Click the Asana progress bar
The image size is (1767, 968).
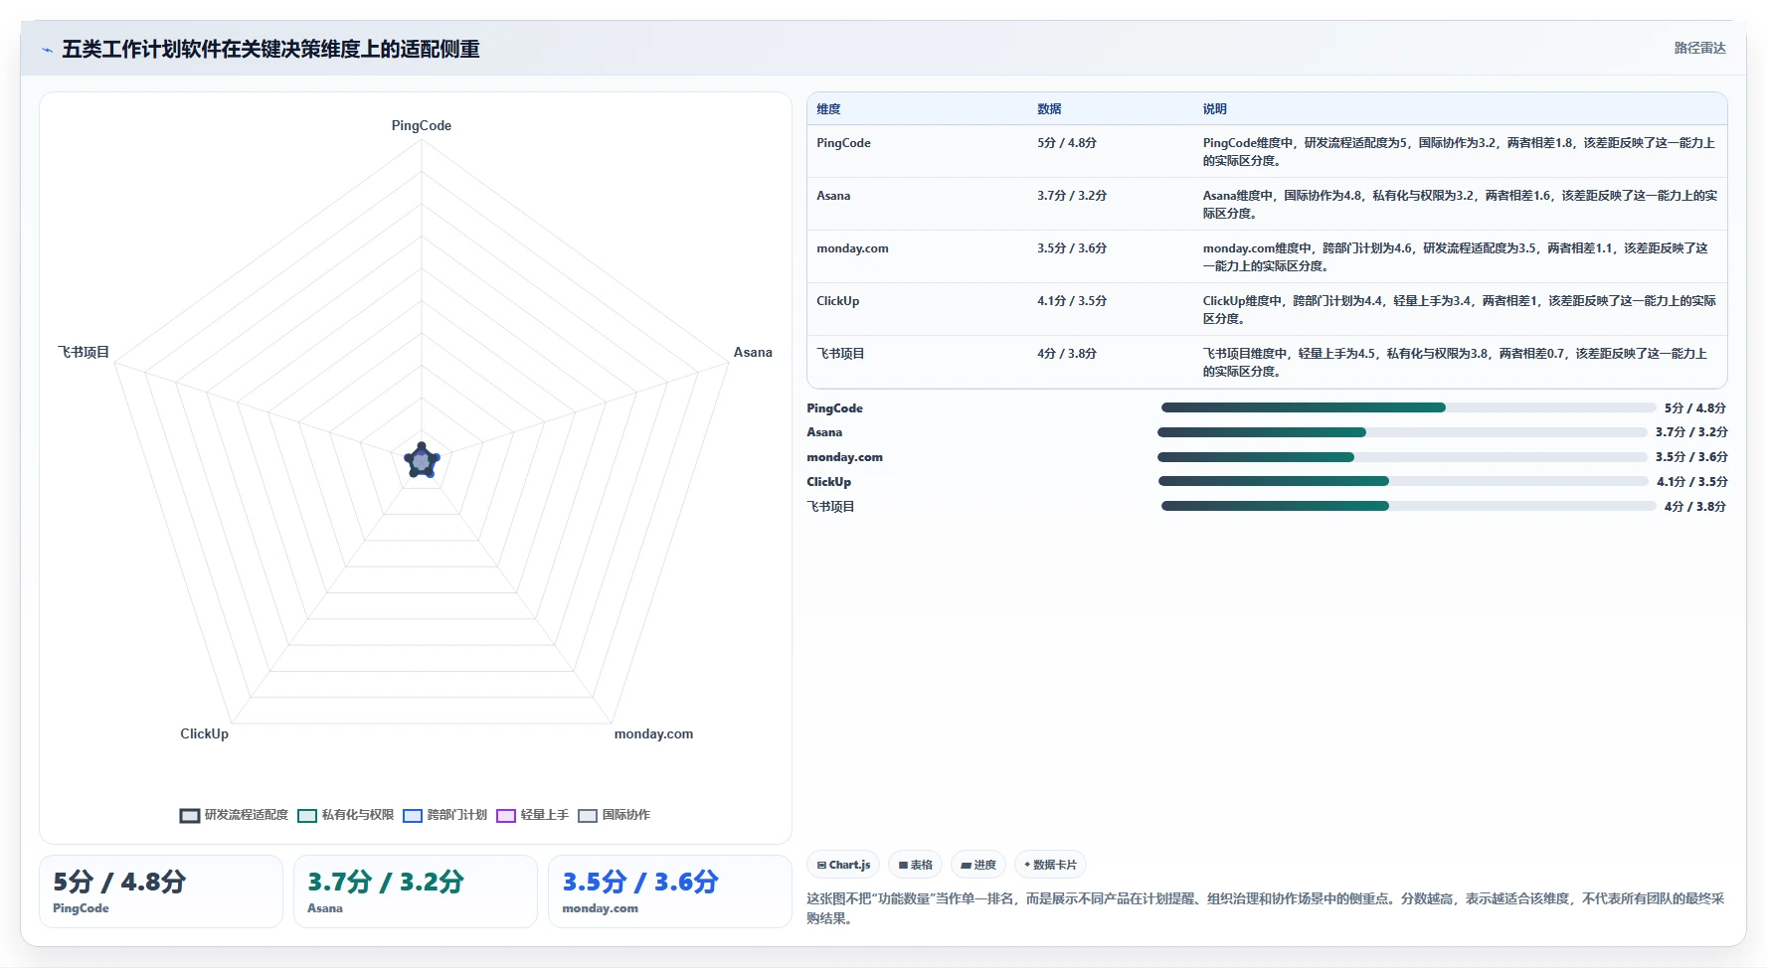pyautogui.click(x=1402, y=432)
